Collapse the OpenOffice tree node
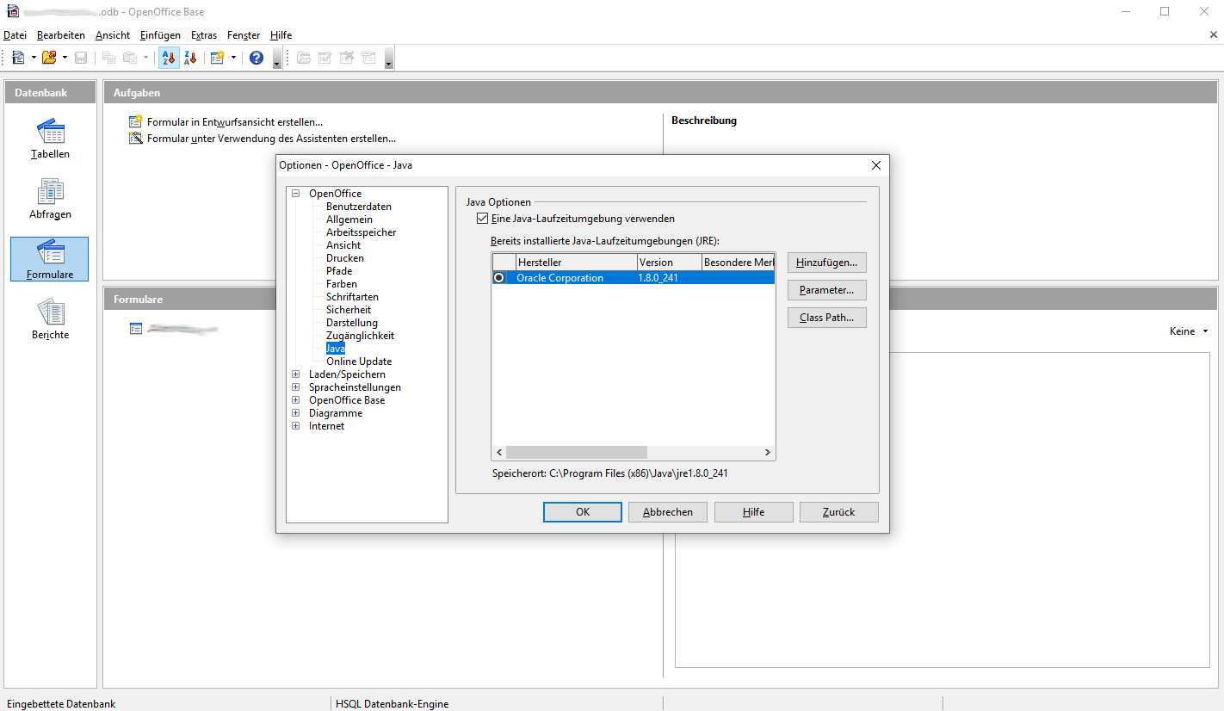Viewport: 1224px width, 711px height. [296, 194]
